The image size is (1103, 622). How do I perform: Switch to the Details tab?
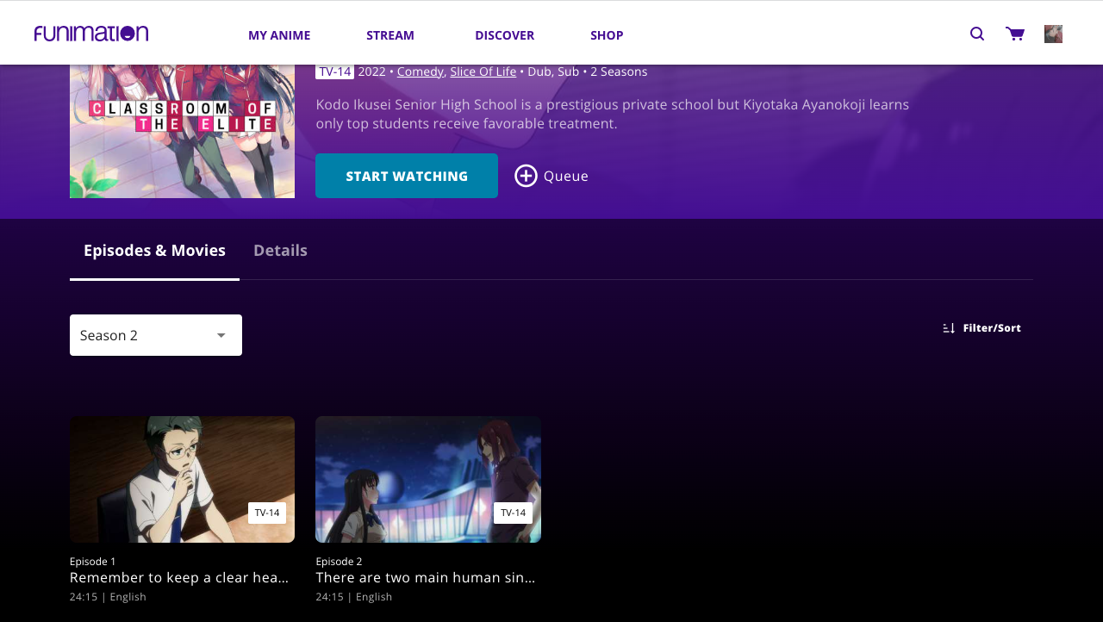pyautogui.click(x=280, y=251)
